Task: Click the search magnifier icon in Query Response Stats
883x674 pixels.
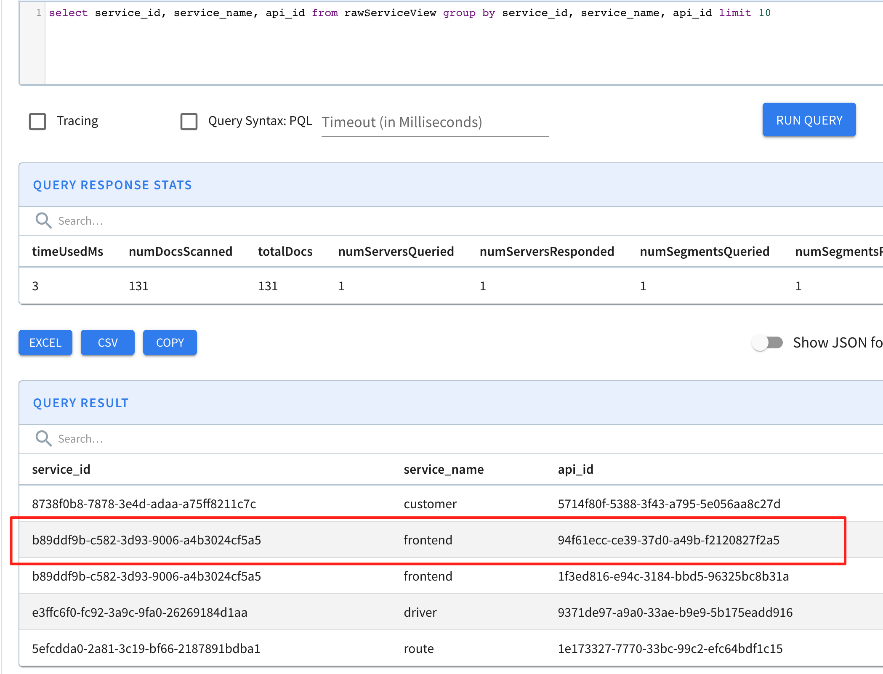Action: click(x=43, y=220)
